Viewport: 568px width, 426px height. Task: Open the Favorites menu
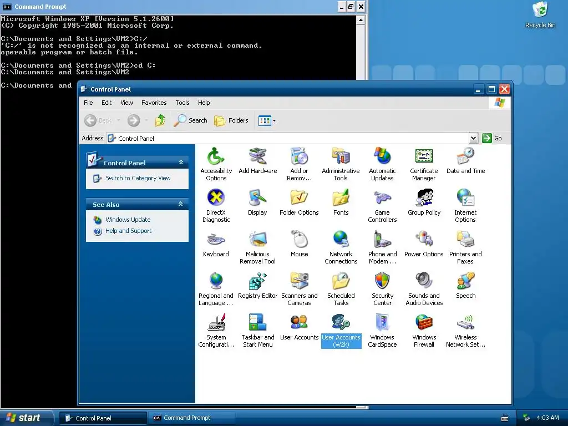[154, 103]
